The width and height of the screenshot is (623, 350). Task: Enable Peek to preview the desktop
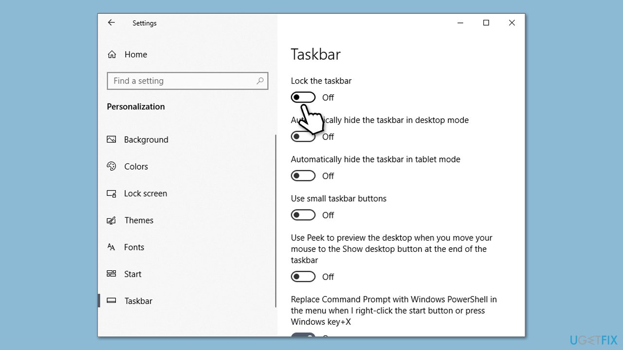303,276
